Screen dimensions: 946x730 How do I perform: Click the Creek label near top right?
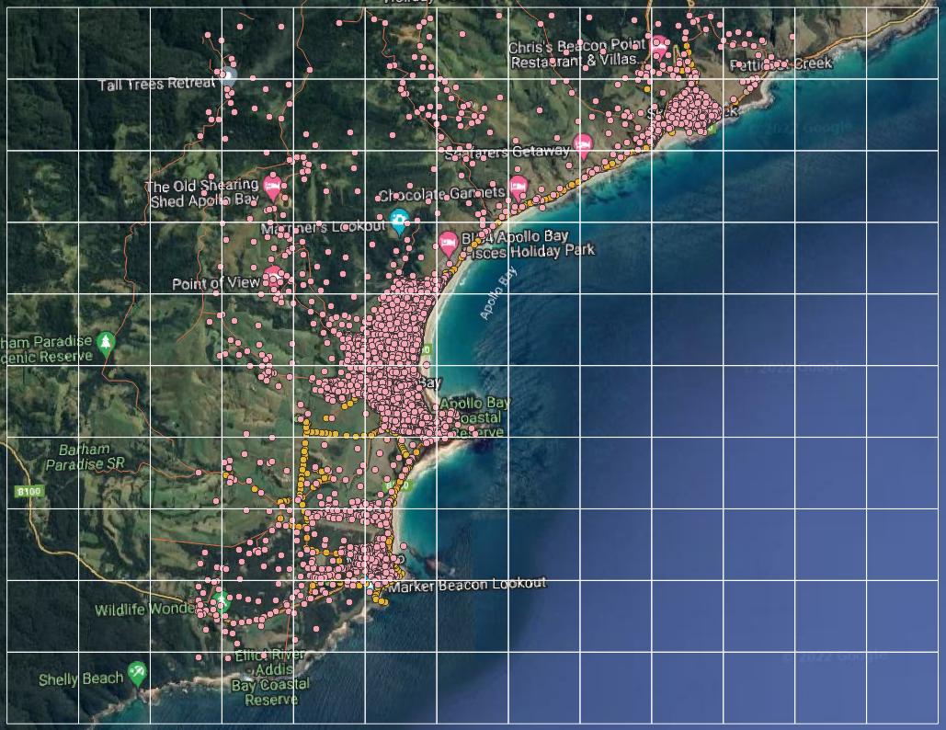781,64
